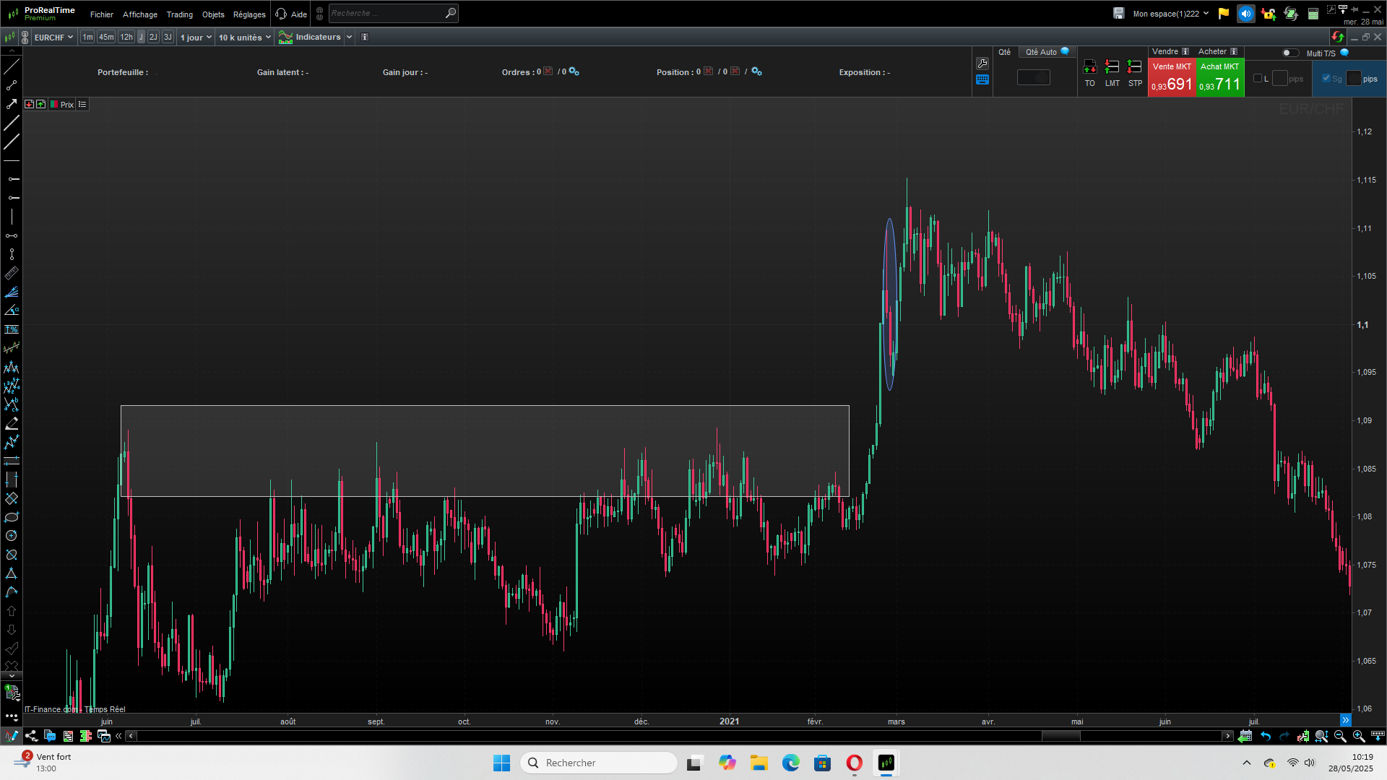
Task: Open the 10 k unités dropdown
Action: pyautogui.click(x=245, y=38)
